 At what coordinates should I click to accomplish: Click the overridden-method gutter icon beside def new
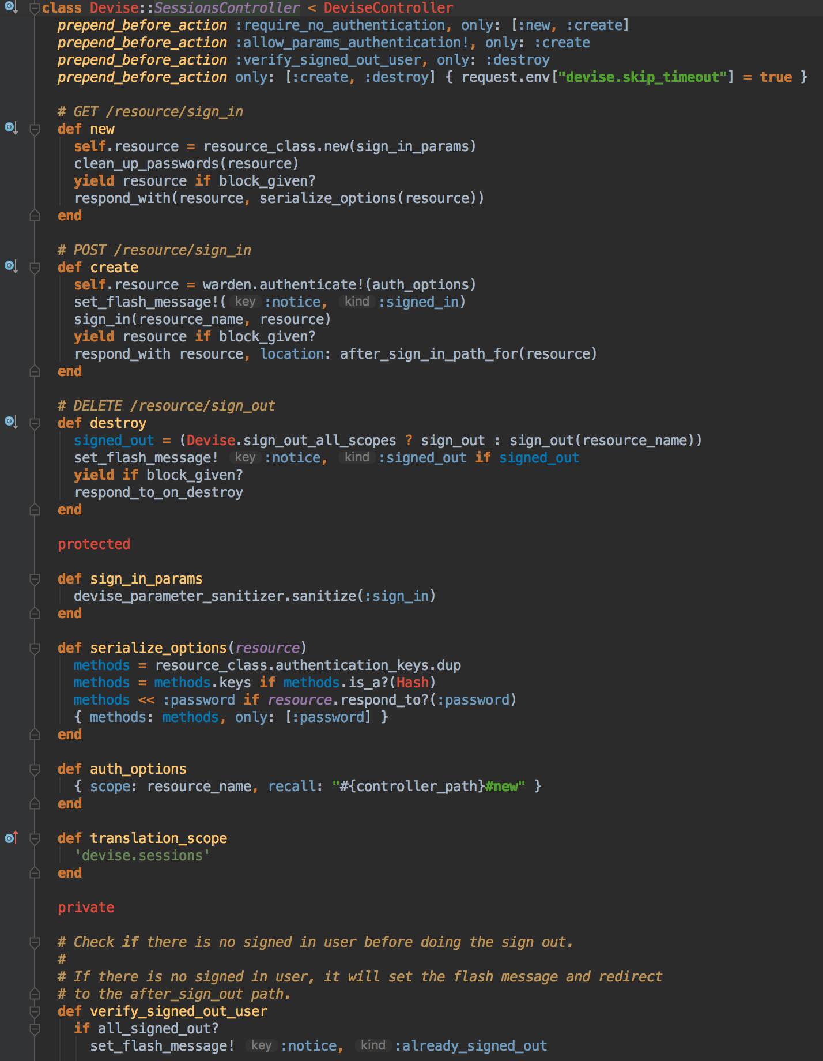[x=12, y=128]
